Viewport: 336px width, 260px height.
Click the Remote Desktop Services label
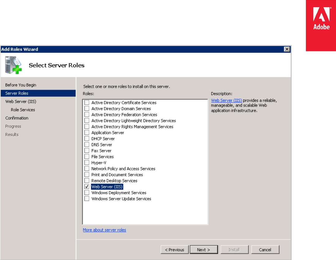pyautogui.click(x=114, y=181)
